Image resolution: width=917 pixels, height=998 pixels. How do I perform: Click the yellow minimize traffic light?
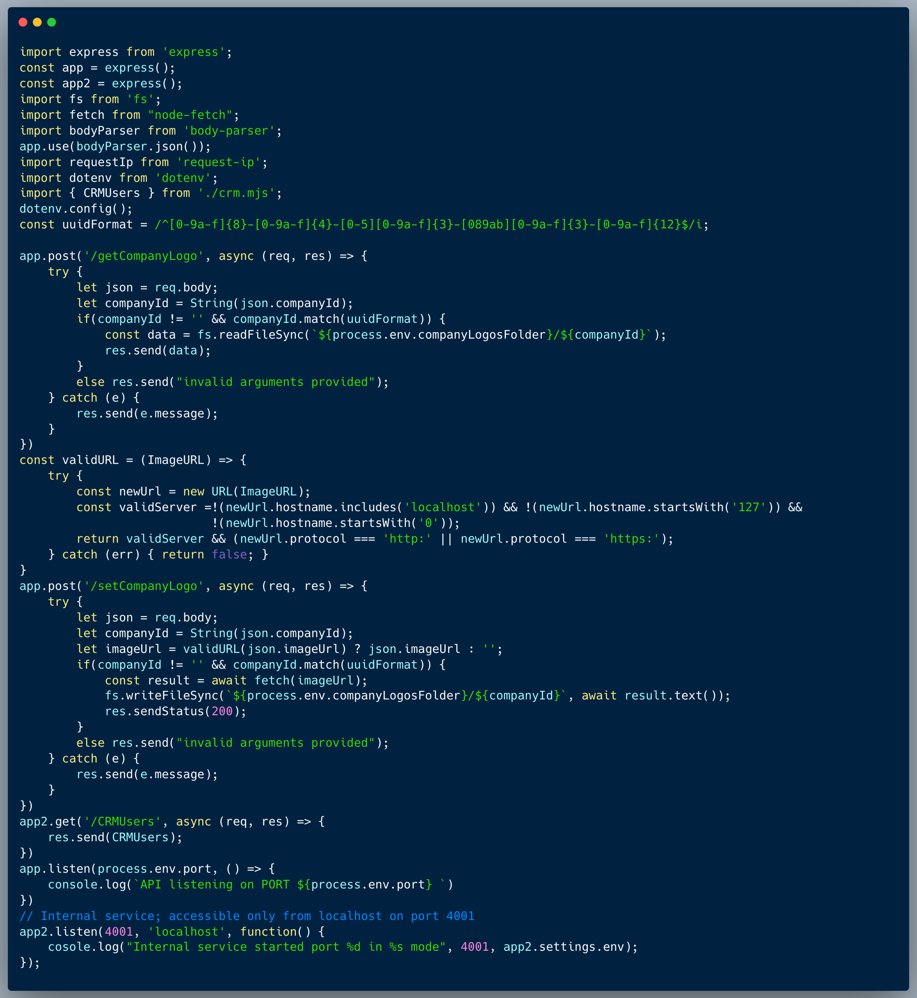[x=37, y=22]
